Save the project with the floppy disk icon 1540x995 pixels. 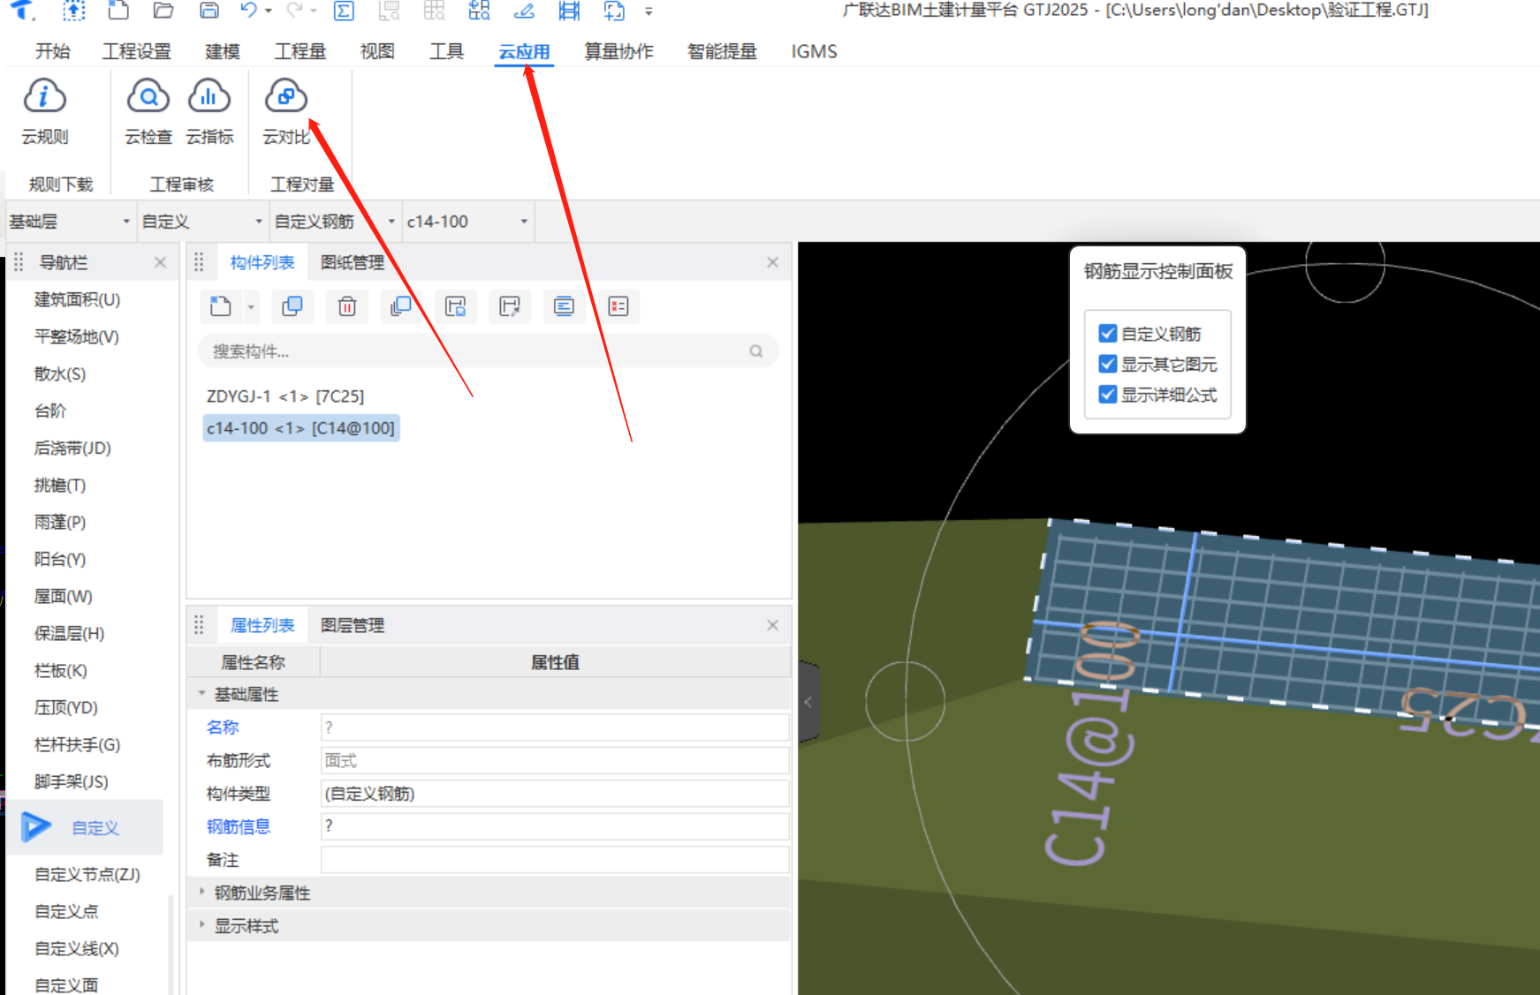[209, 11]
